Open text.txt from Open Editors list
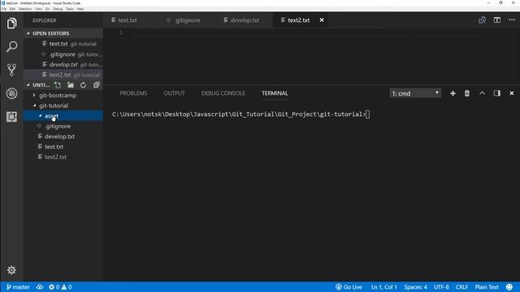 pyautogui.click(x=63, y=44)
